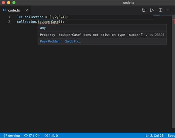The image size is (175, 138).
Task: Open changes compare icon in toolbar
Action: click(x=144, y=10)
